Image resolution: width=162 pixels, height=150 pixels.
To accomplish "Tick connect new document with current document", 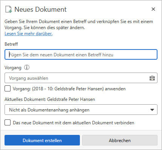I will pyautogui.click(x=8, y=122).
